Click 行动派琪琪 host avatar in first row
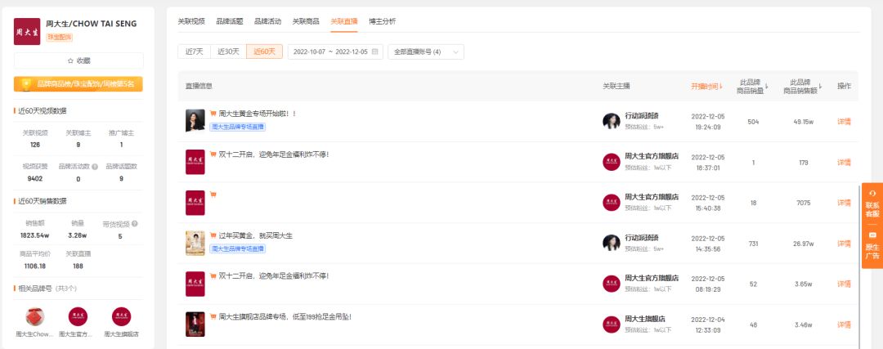 [x=611, y=121]
